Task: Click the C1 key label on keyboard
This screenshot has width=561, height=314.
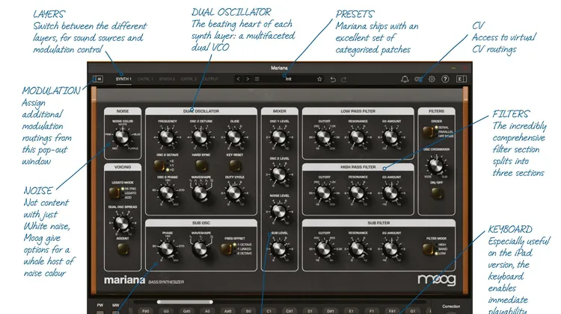Action: [x=269, y=311]
